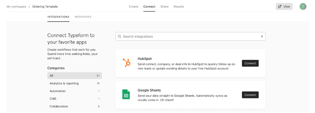Go to the Share tab

coord(164,6)
